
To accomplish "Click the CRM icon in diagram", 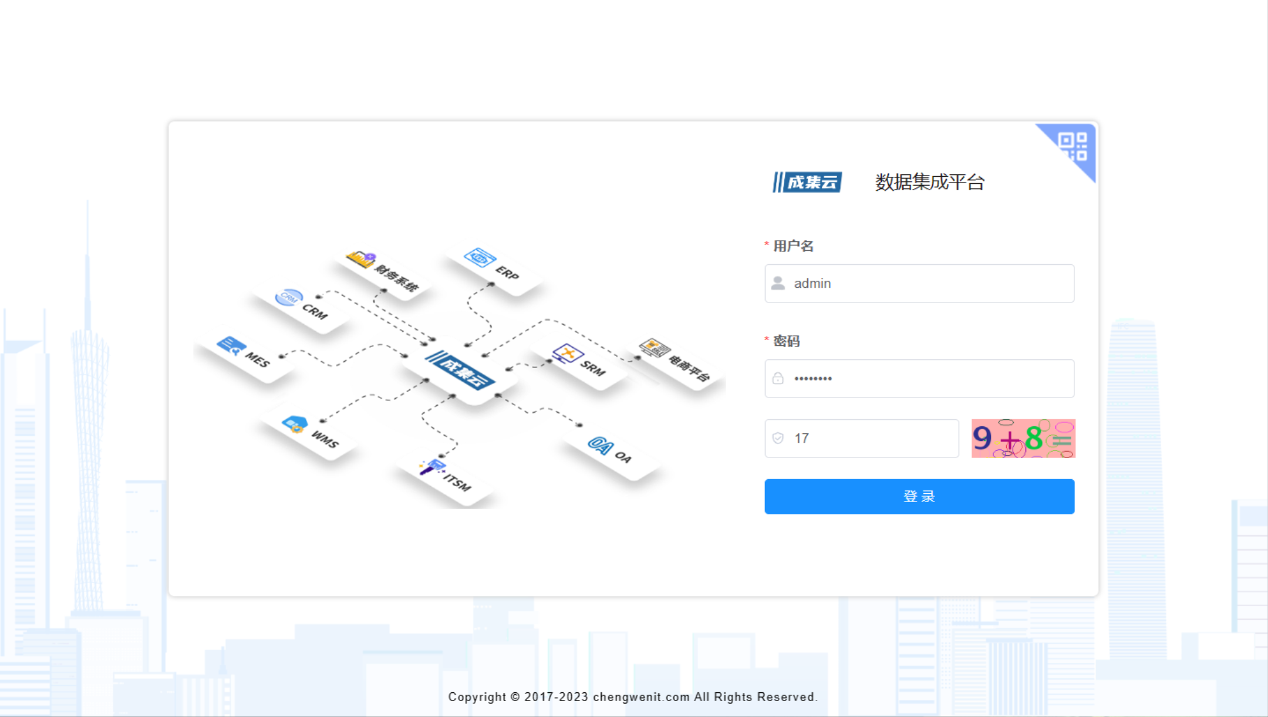I will click(289, 298).
